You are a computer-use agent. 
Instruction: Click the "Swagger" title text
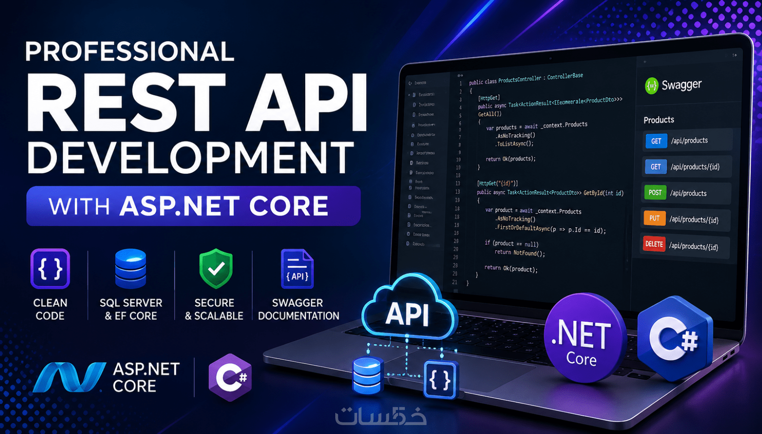click(682, 85)
